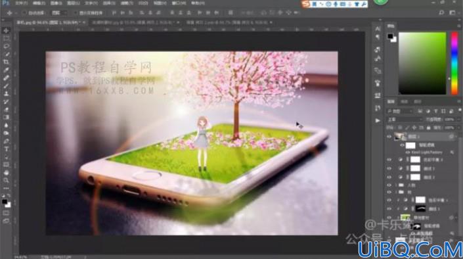Select the Dodge tool
This screenshot has height=259, width=463.
coord(6,133)
